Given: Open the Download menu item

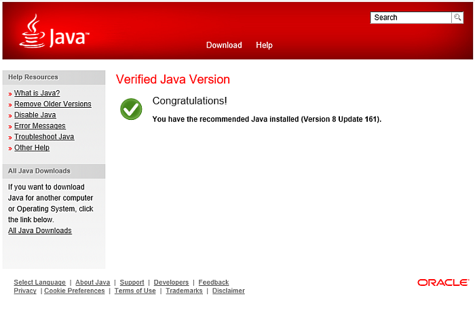Looking at the screenshot, I should click(224, 45).
